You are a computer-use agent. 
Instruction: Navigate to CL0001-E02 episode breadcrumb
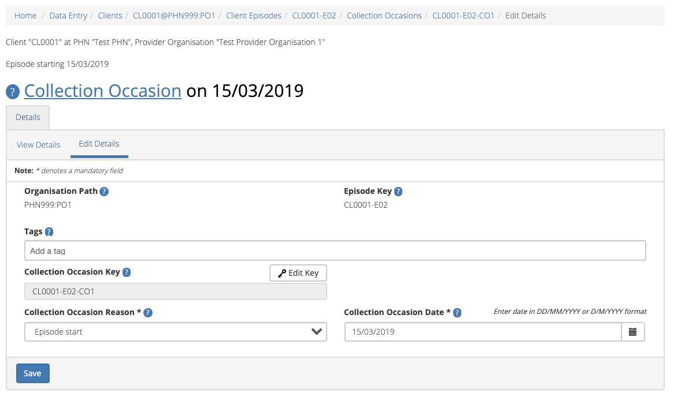pos(314,16)
